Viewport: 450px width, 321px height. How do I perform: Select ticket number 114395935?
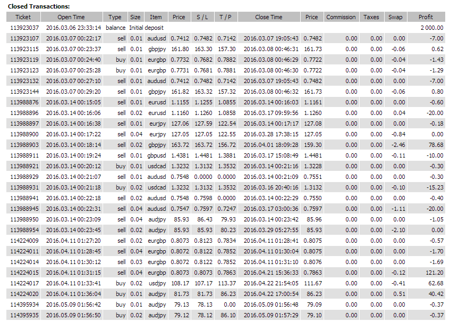24,315
